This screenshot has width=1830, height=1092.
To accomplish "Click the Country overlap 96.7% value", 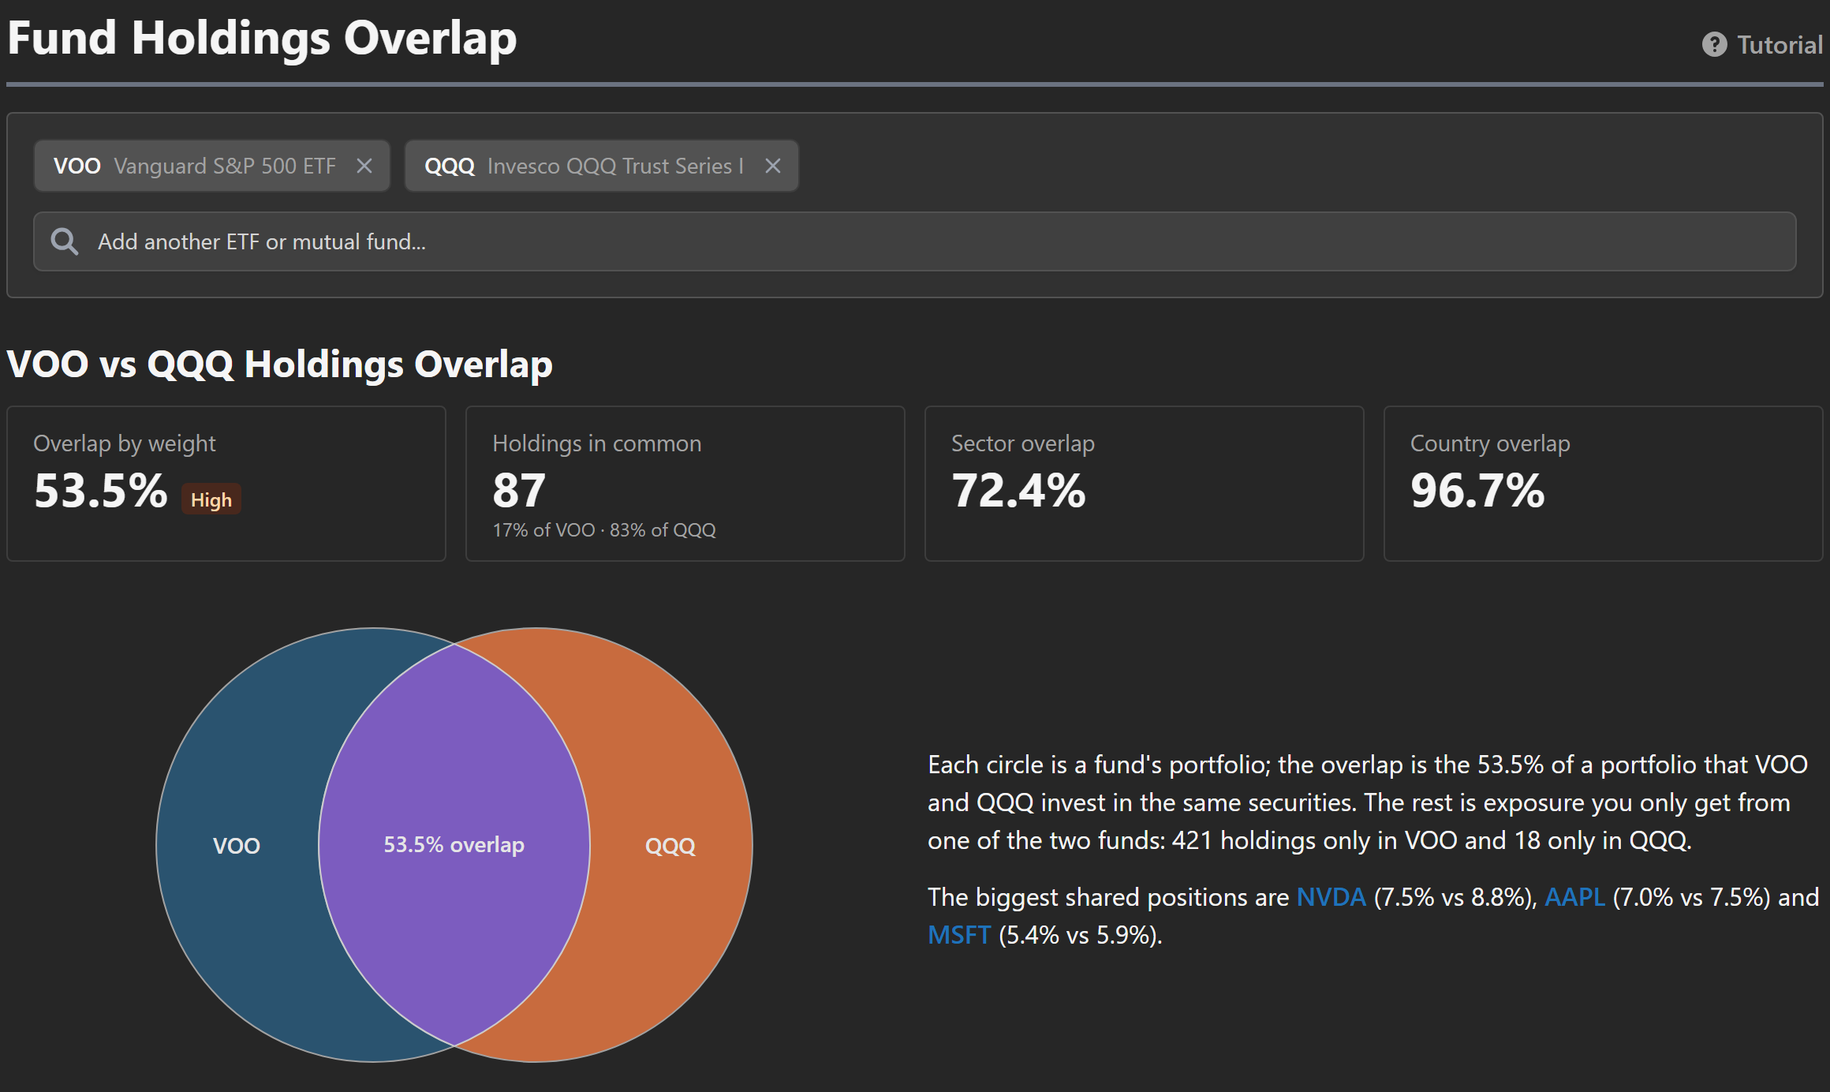I will pyautogui.click(x=1477, y=491).
